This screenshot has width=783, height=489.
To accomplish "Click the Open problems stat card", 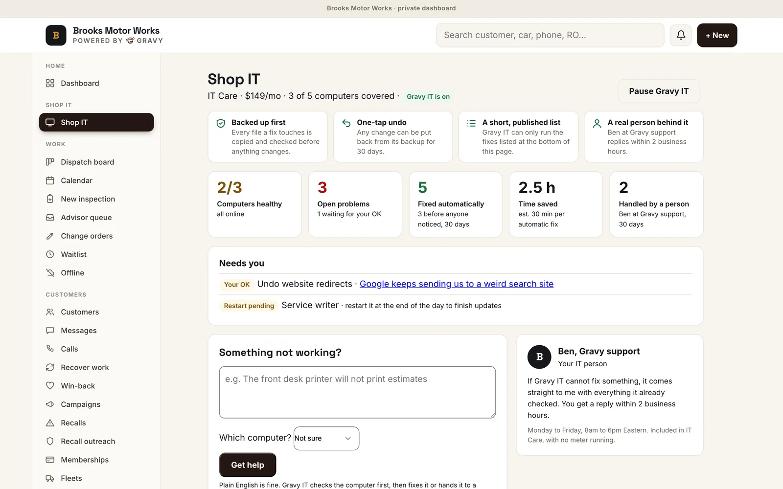I will [x=355, y=204].
